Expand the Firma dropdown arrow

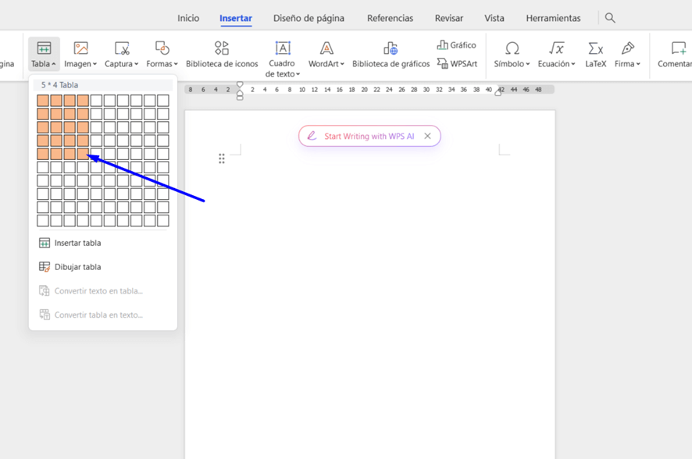[x=638, y=64]
